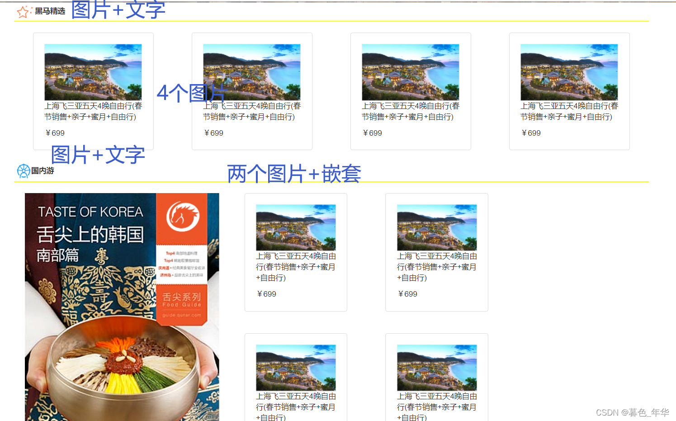Click the first 黑马精选 card title 上海飞三亚五天4晚自由行
This screenshot has height=421, width=676.
point(93,111)
